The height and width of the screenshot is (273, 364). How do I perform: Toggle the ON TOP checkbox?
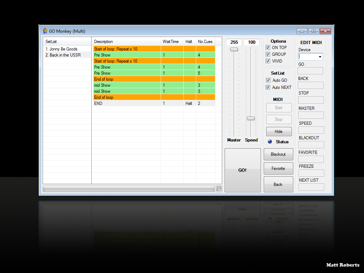point(268,48)
